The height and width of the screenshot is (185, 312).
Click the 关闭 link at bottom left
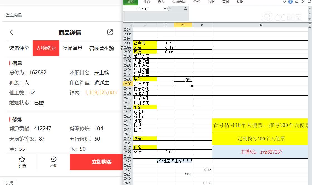pos(10,182)
